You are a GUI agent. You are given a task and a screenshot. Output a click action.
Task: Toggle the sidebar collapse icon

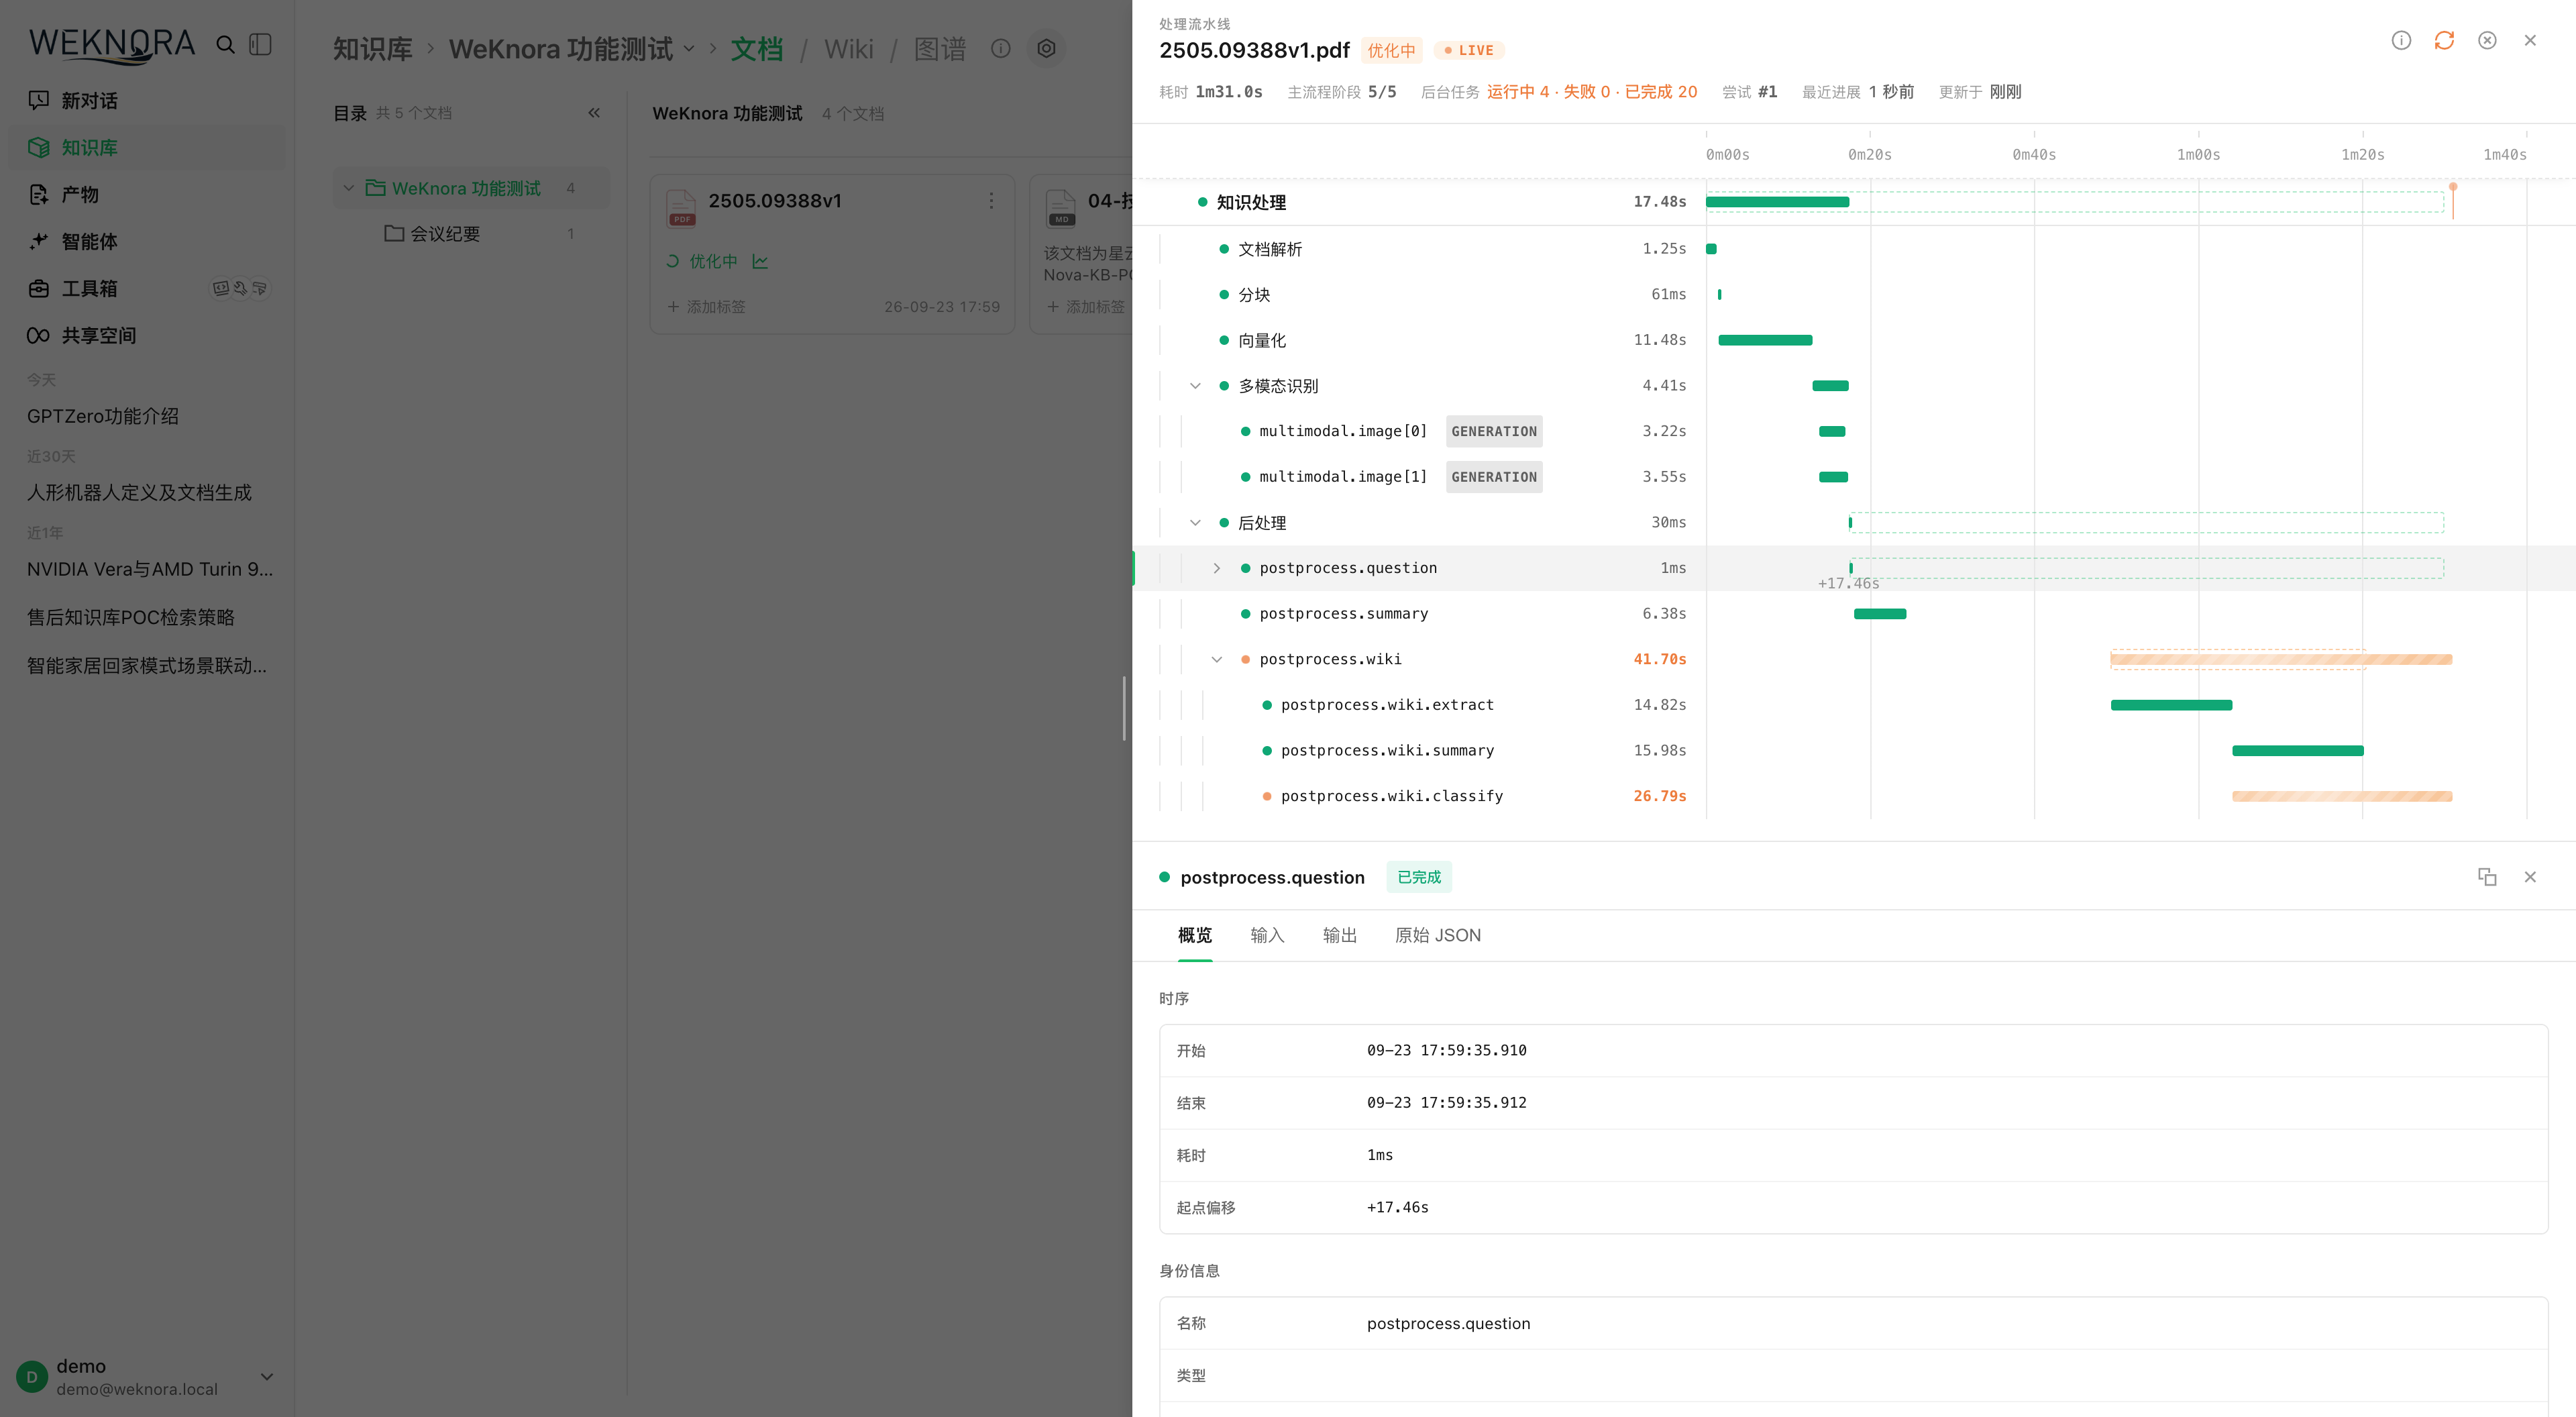point(260,44)
